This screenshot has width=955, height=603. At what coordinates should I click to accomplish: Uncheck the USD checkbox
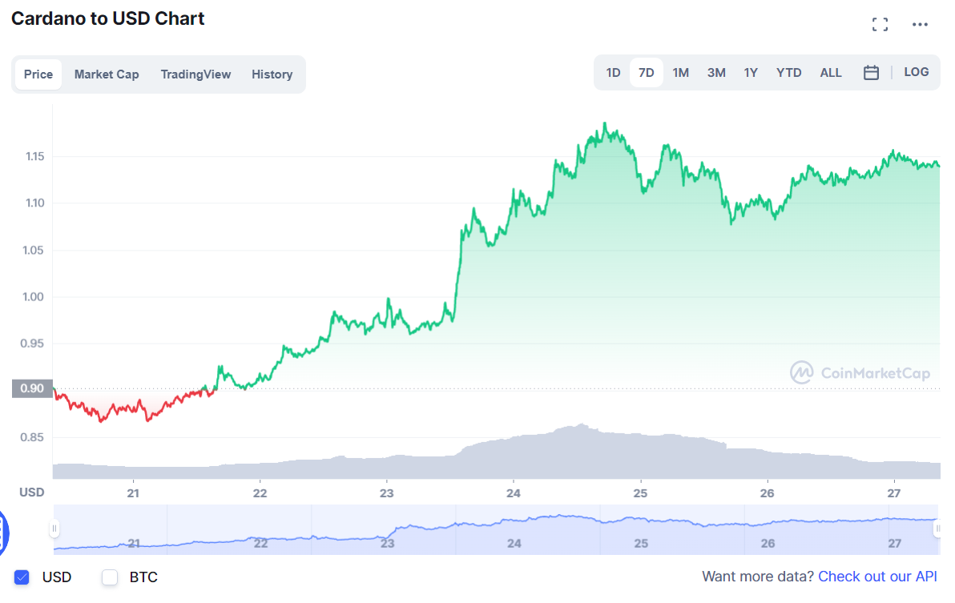point(22,577)
